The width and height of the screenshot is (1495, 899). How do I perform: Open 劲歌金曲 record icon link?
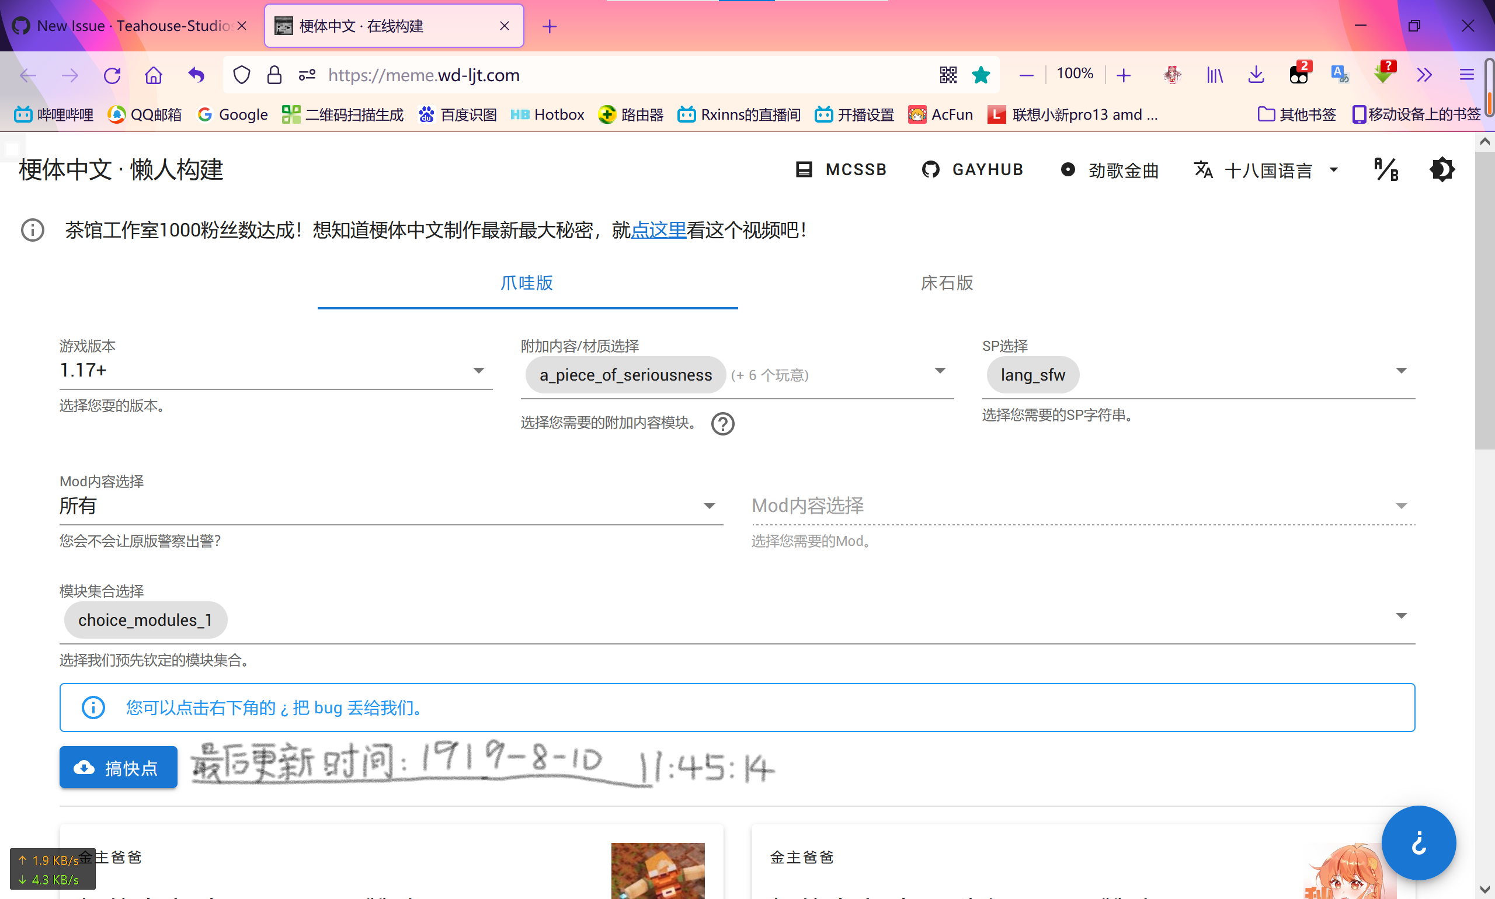(1068, 170)
